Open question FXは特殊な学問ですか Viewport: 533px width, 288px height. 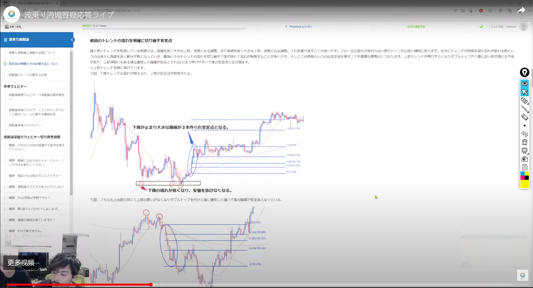click(x=29, y=198)
